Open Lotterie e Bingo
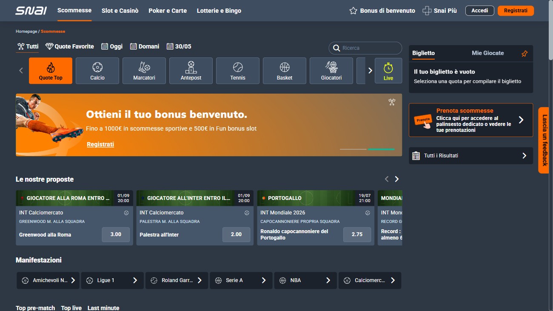Screen dimensions: 553x311 coord(219,11)
